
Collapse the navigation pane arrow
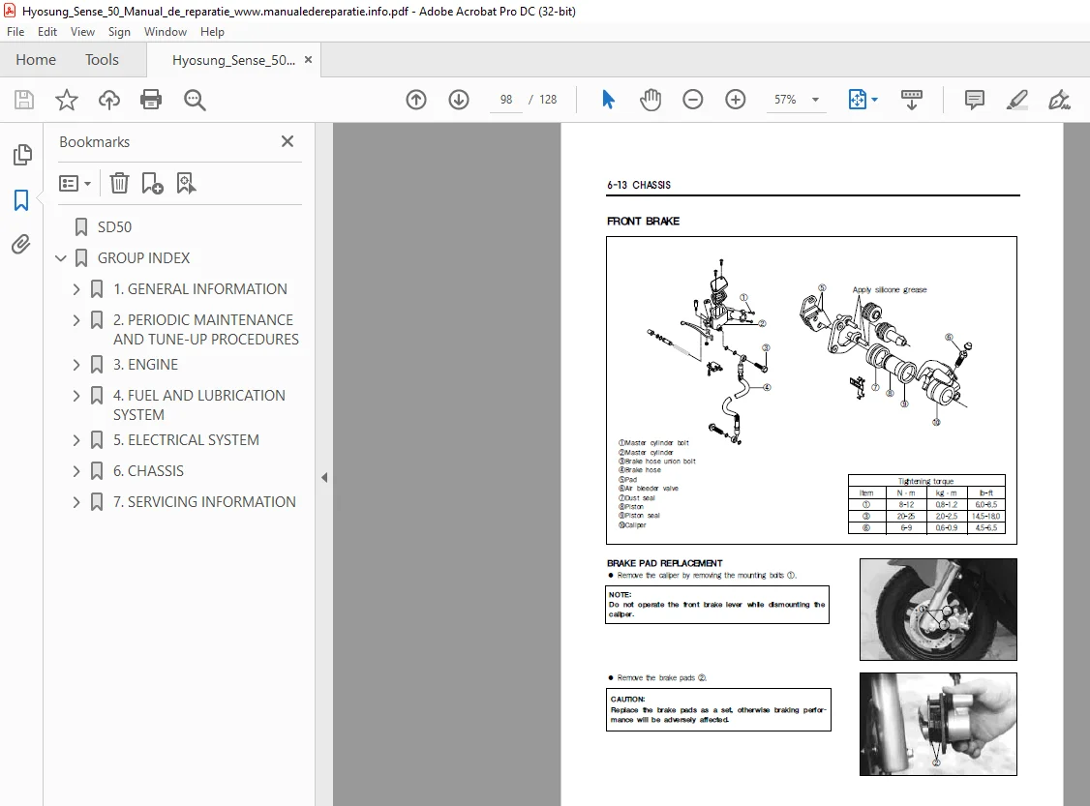tap(324, 477)
